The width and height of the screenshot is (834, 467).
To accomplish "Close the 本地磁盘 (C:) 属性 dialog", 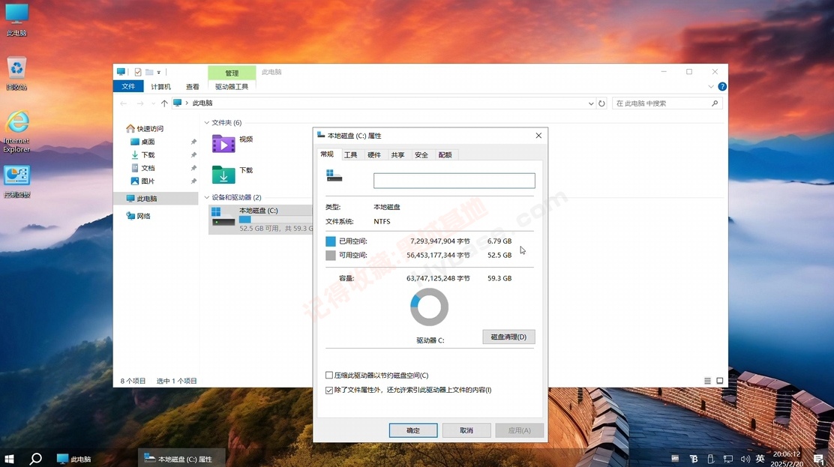I will [538, 136].
